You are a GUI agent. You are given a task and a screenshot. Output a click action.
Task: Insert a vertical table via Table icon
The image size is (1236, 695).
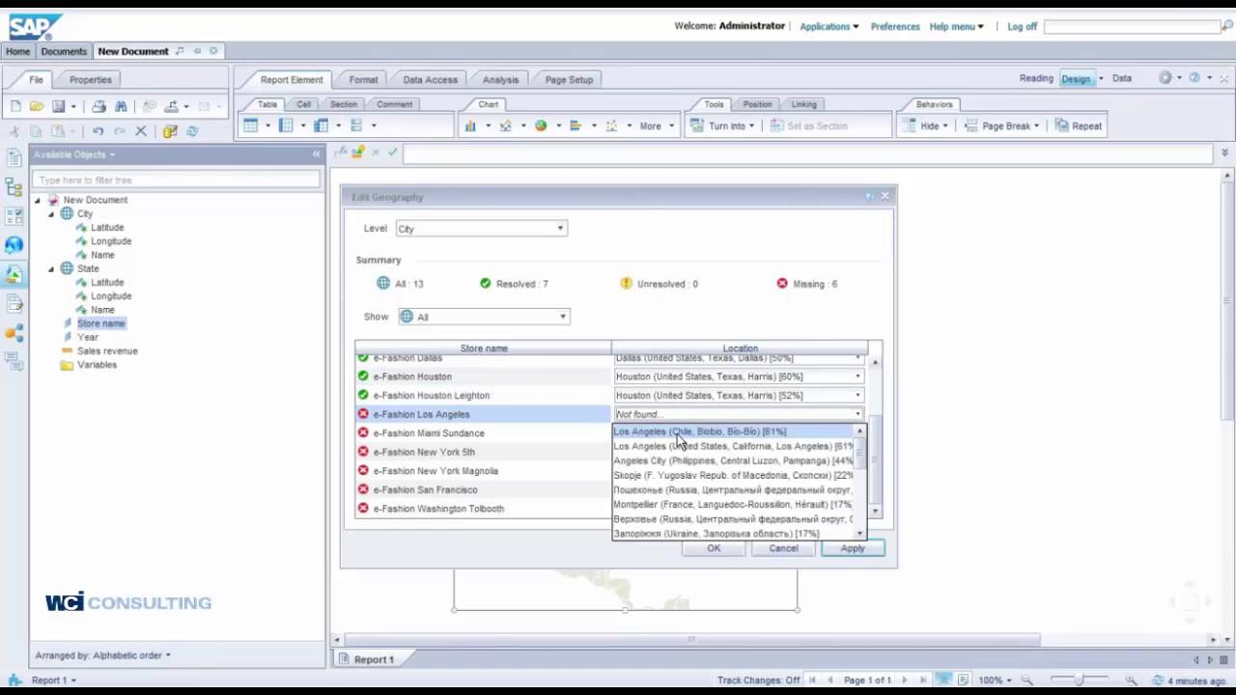(x=251, y=125)
